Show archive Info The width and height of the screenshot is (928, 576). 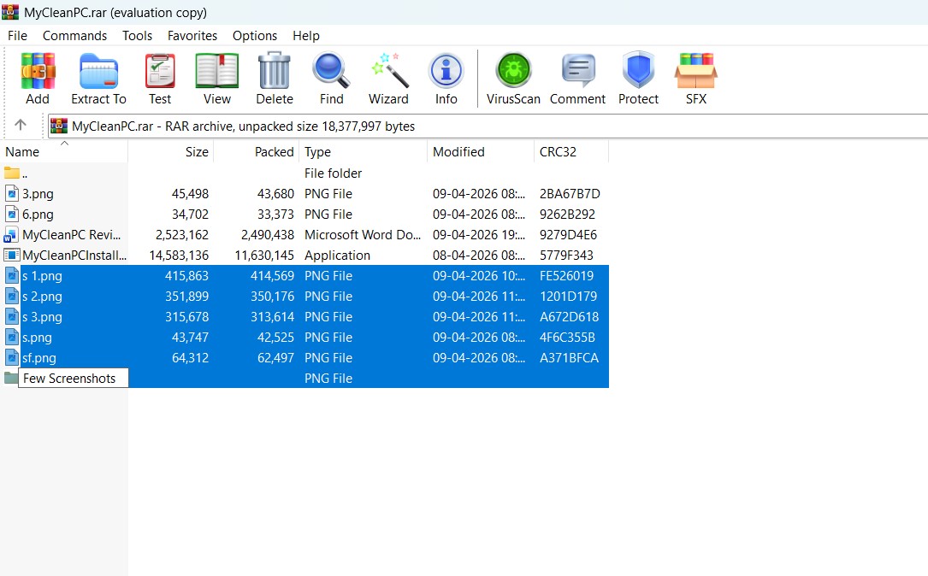click(x=446, y=70)
